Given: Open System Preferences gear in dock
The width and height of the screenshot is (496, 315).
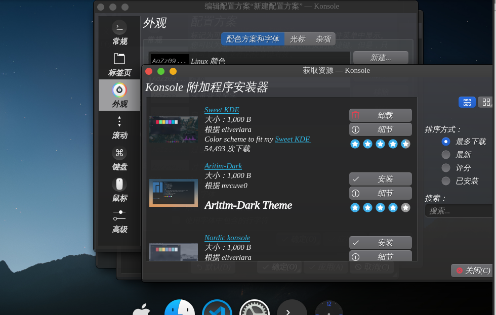Looking at the screenshot, I should pyautogui.click(x=255, y=308).
